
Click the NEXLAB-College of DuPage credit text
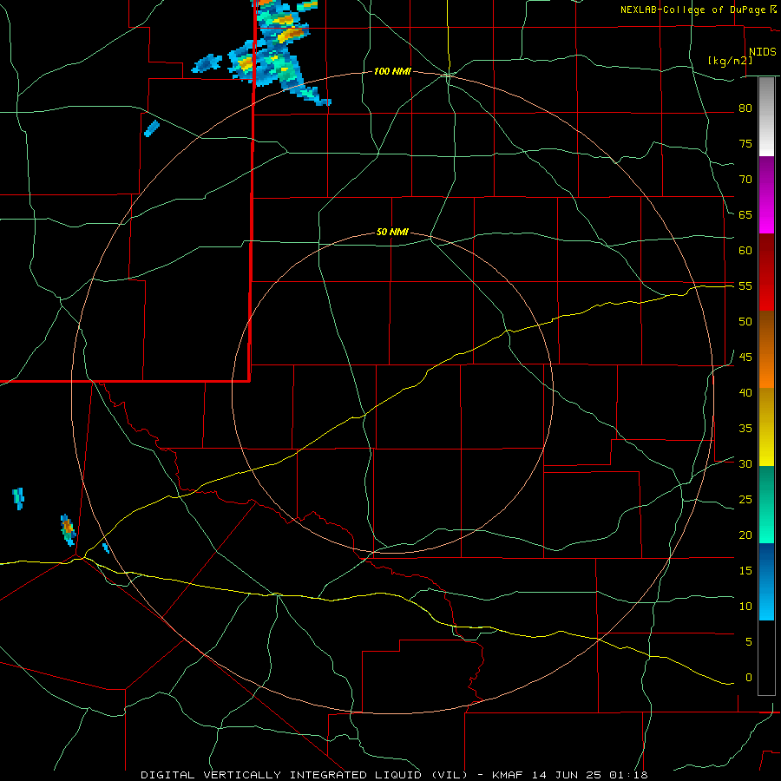coord(693,10)
